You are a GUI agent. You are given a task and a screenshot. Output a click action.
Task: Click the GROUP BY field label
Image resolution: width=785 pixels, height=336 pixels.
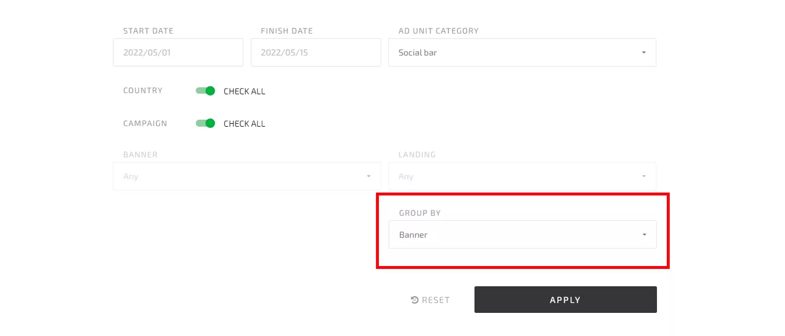click(x=420, y=213)
